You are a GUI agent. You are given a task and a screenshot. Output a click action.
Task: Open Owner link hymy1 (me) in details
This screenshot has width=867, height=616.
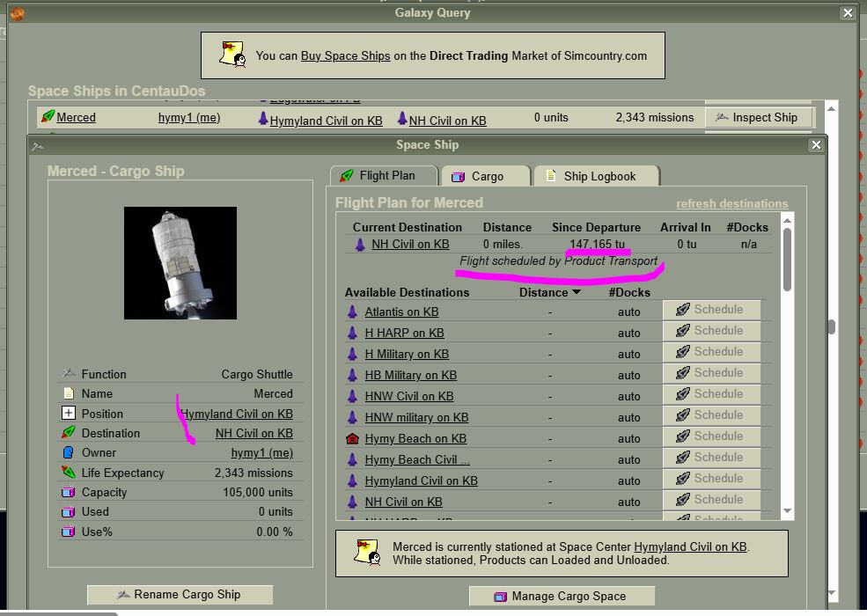pos(261,452)
